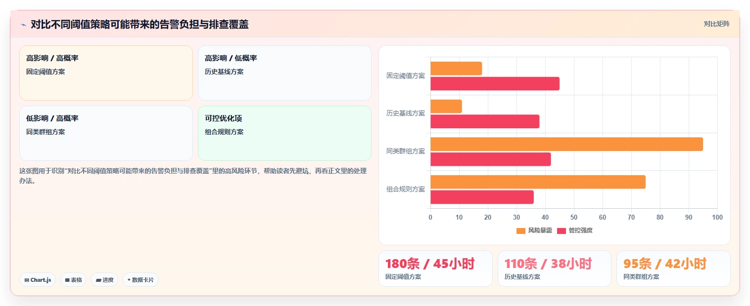
Task: Click the 组合规则方案 y-axis label
Action: (406, 190)
